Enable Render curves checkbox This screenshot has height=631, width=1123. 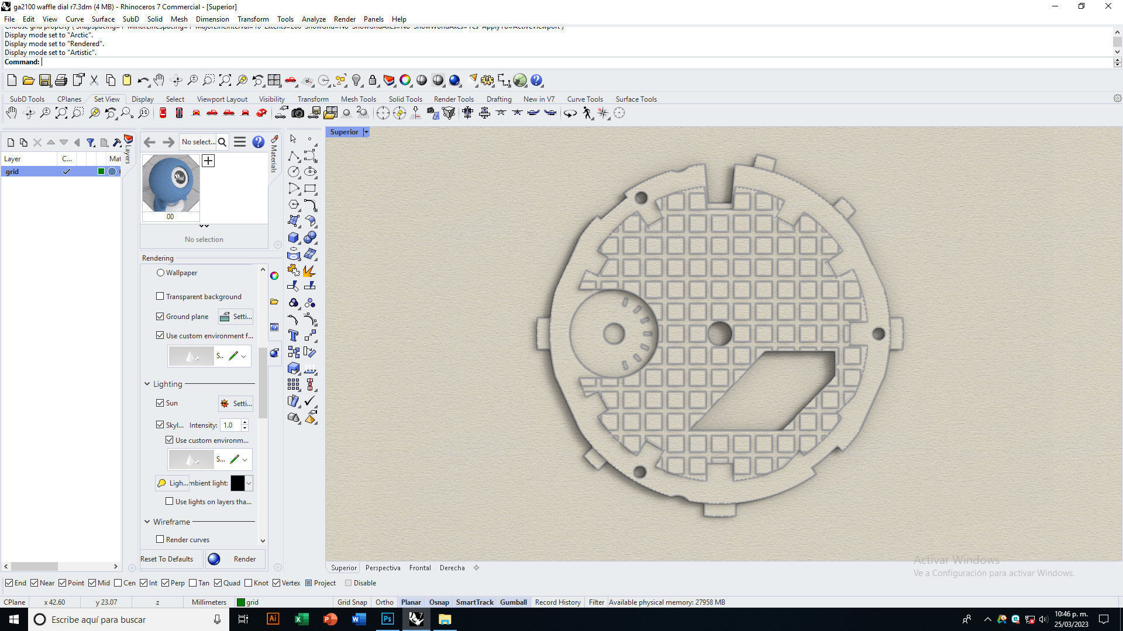(160, 539)
